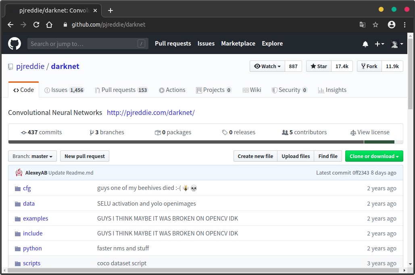The width and height of the screenshot is (415, 275).
Task: Click the site padlock icon
Action: pos(65,25)
